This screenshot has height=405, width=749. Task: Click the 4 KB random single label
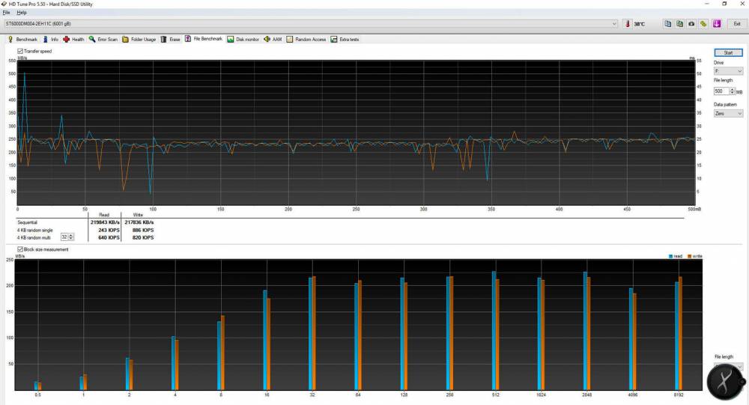35,231
